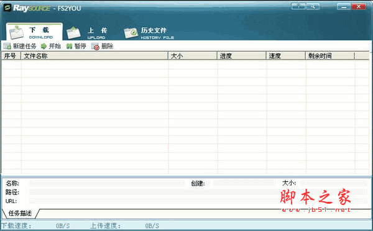This screenshot has height=231, width=373.
Task: Sort by 剩余时间 column header
Action: (330, 56)
